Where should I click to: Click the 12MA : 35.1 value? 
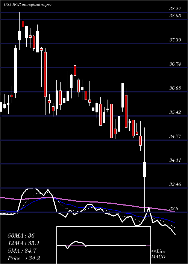[24, 243]
